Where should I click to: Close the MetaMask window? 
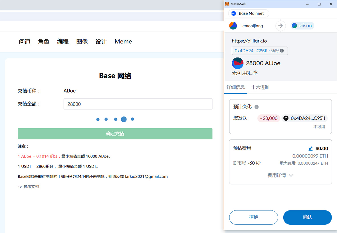tap(331, 4)
